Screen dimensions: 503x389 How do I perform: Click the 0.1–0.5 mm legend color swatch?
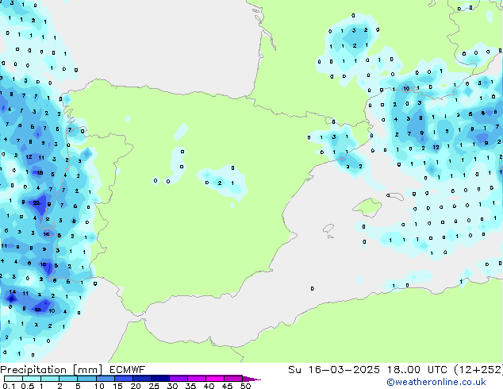coord(13,379)
